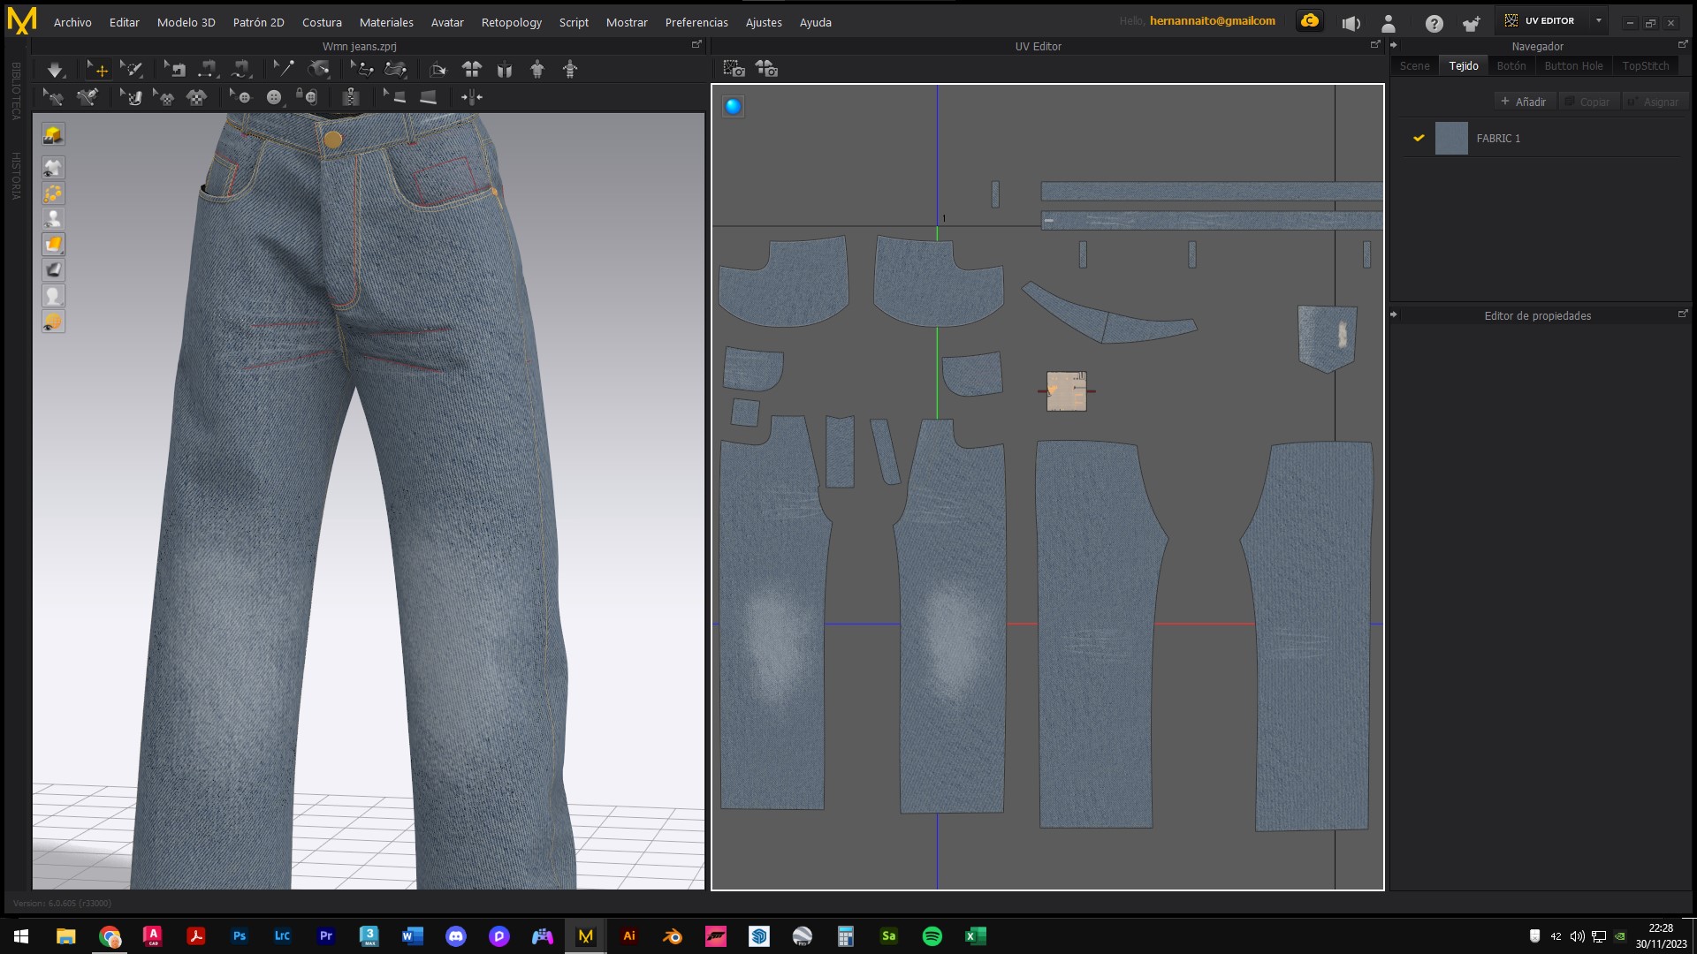
Task: Select the Select/Move tool
Action: coord(97,70)
